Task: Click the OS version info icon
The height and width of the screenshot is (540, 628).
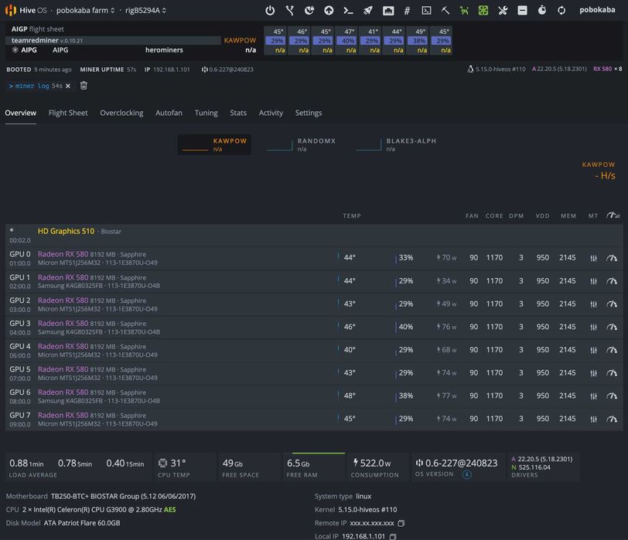Action: [467, 474]
